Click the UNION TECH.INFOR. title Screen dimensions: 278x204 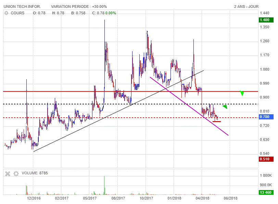tap(22, 6)
